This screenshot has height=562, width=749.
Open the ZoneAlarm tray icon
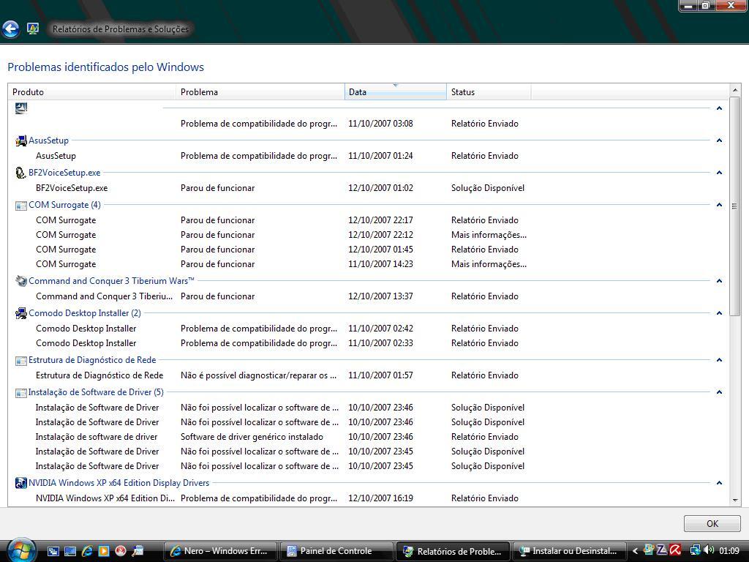click(x=662, y=550)
